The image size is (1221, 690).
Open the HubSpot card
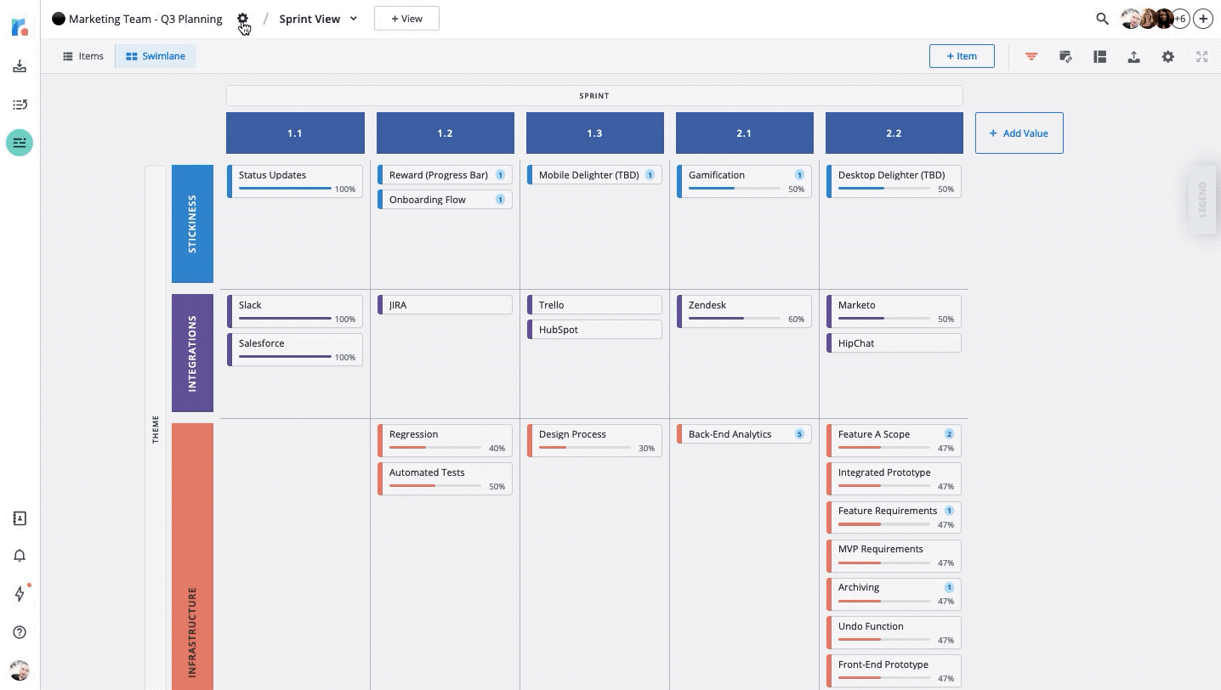point(594,330)
